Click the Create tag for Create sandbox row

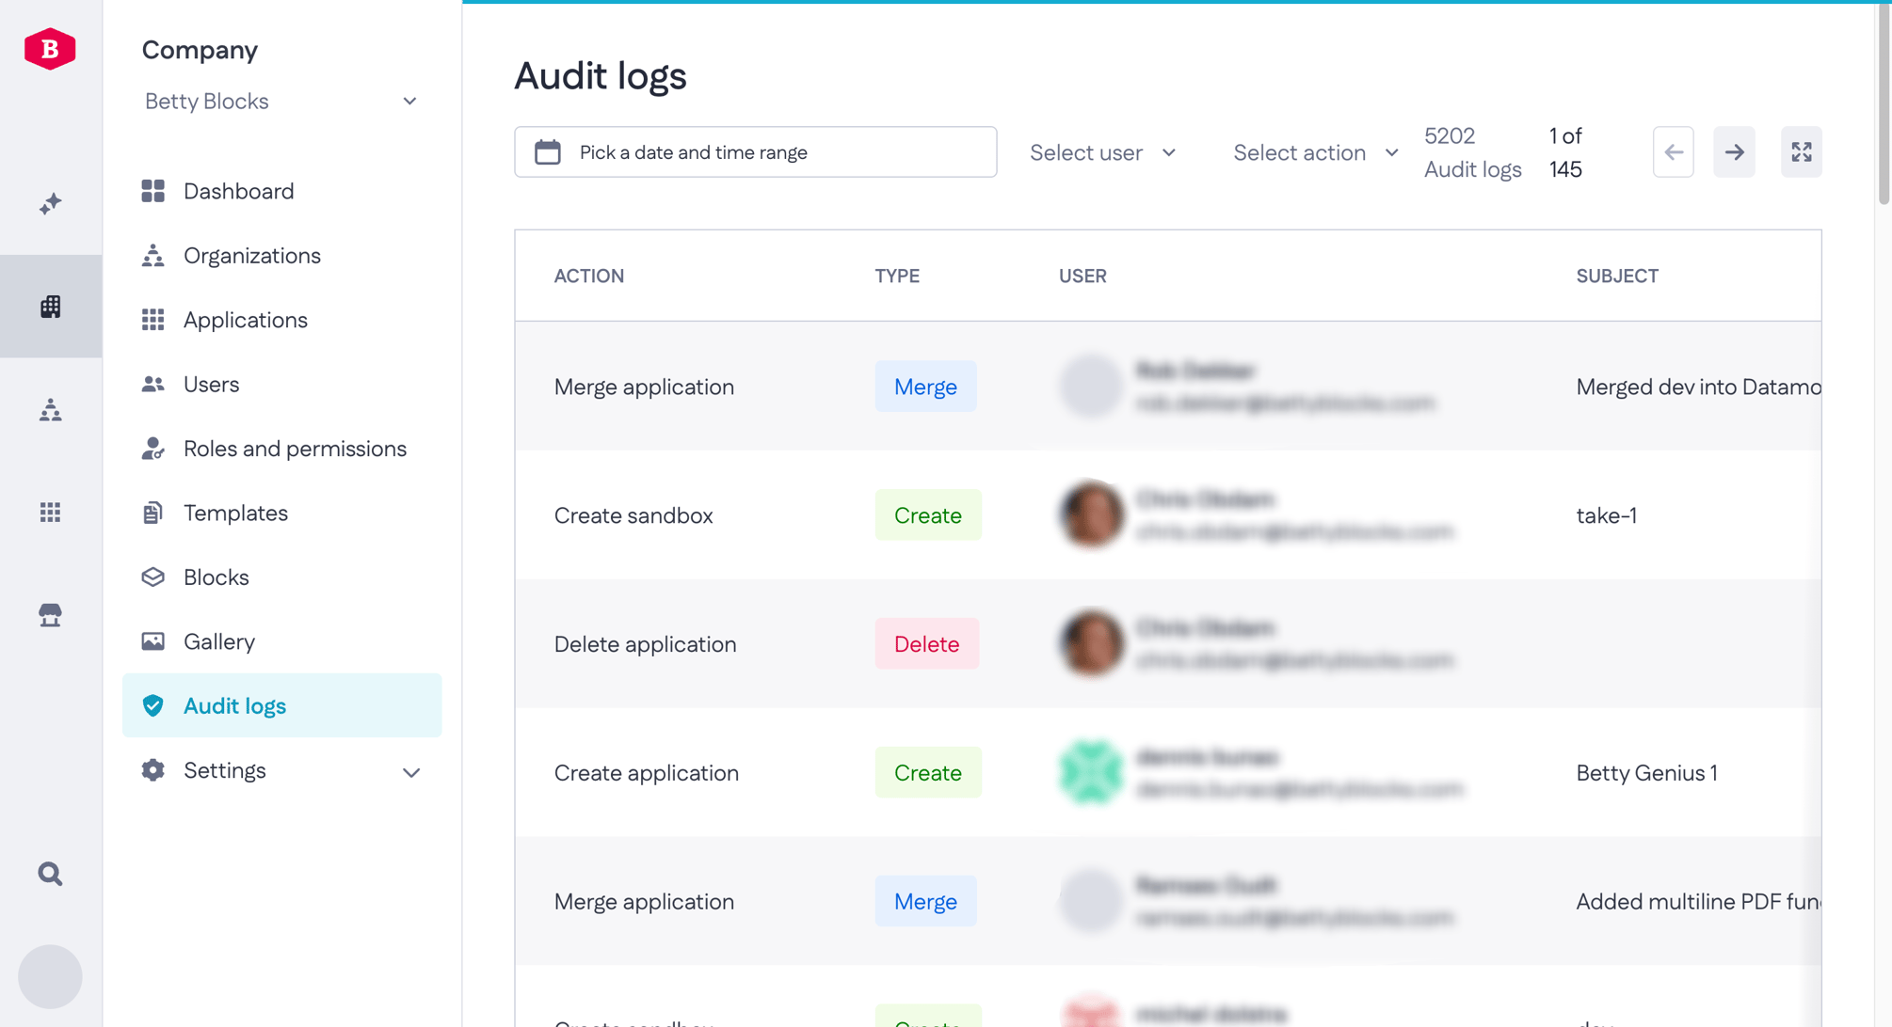tap(928, 515)
